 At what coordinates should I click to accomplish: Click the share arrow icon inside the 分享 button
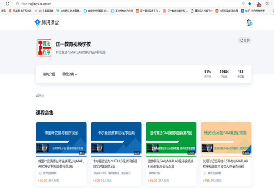[x=241, y=40]
